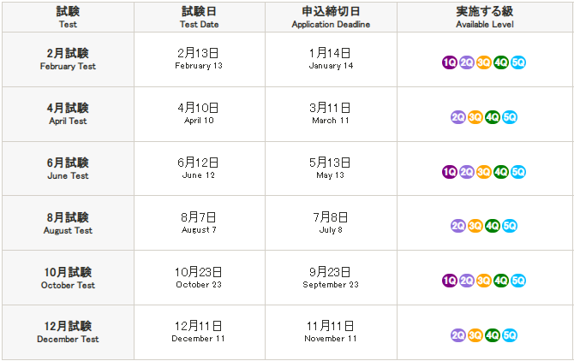Select the February Test row label
Image resolution: width=574 pixels, height=361 pixels.
point(68,59)
